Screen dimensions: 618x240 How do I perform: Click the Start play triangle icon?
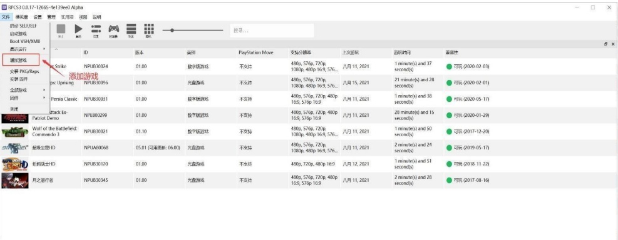[78, 29]
